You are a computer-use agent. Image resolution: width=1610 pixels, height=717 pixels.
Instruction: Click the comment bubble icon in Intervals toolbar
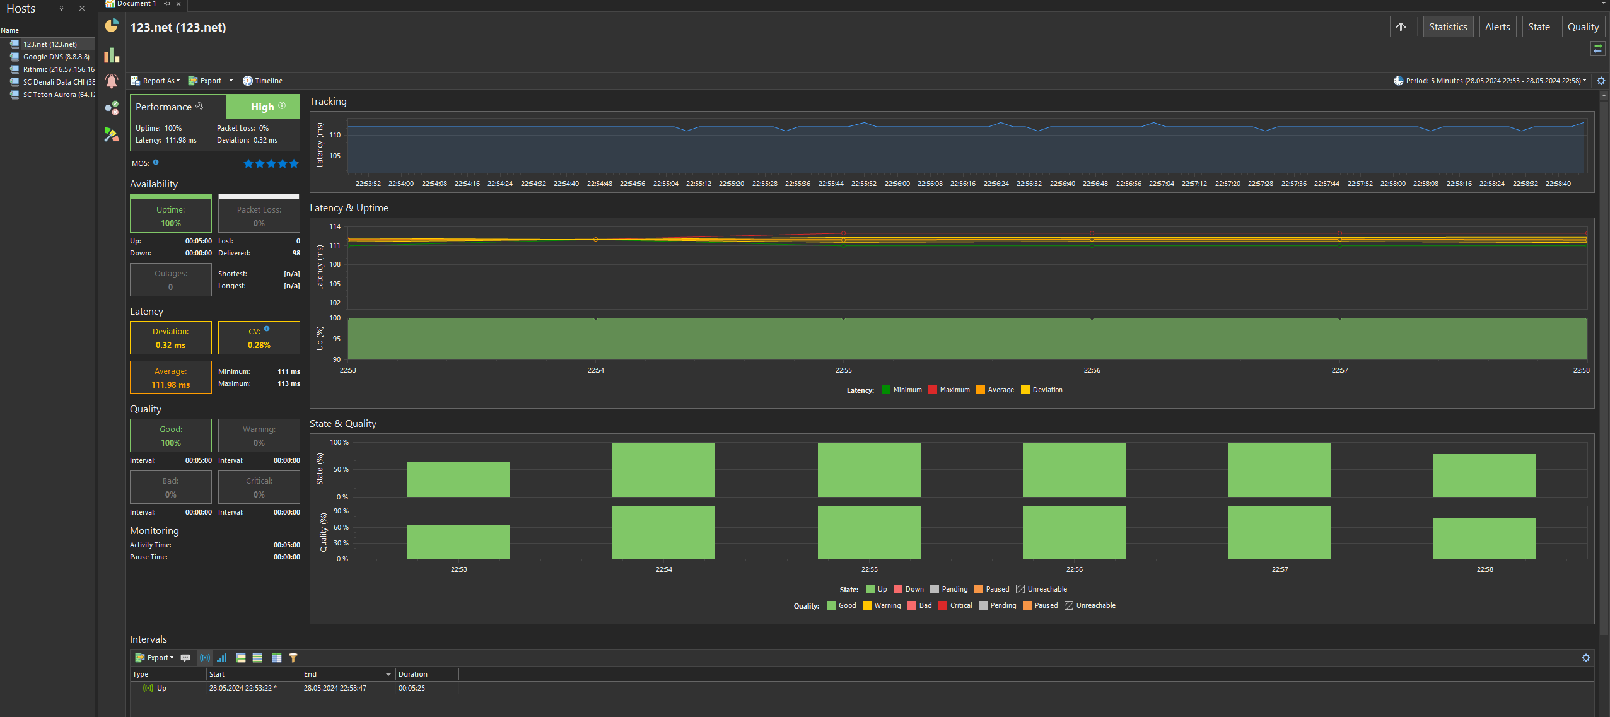tap(185, 658)
